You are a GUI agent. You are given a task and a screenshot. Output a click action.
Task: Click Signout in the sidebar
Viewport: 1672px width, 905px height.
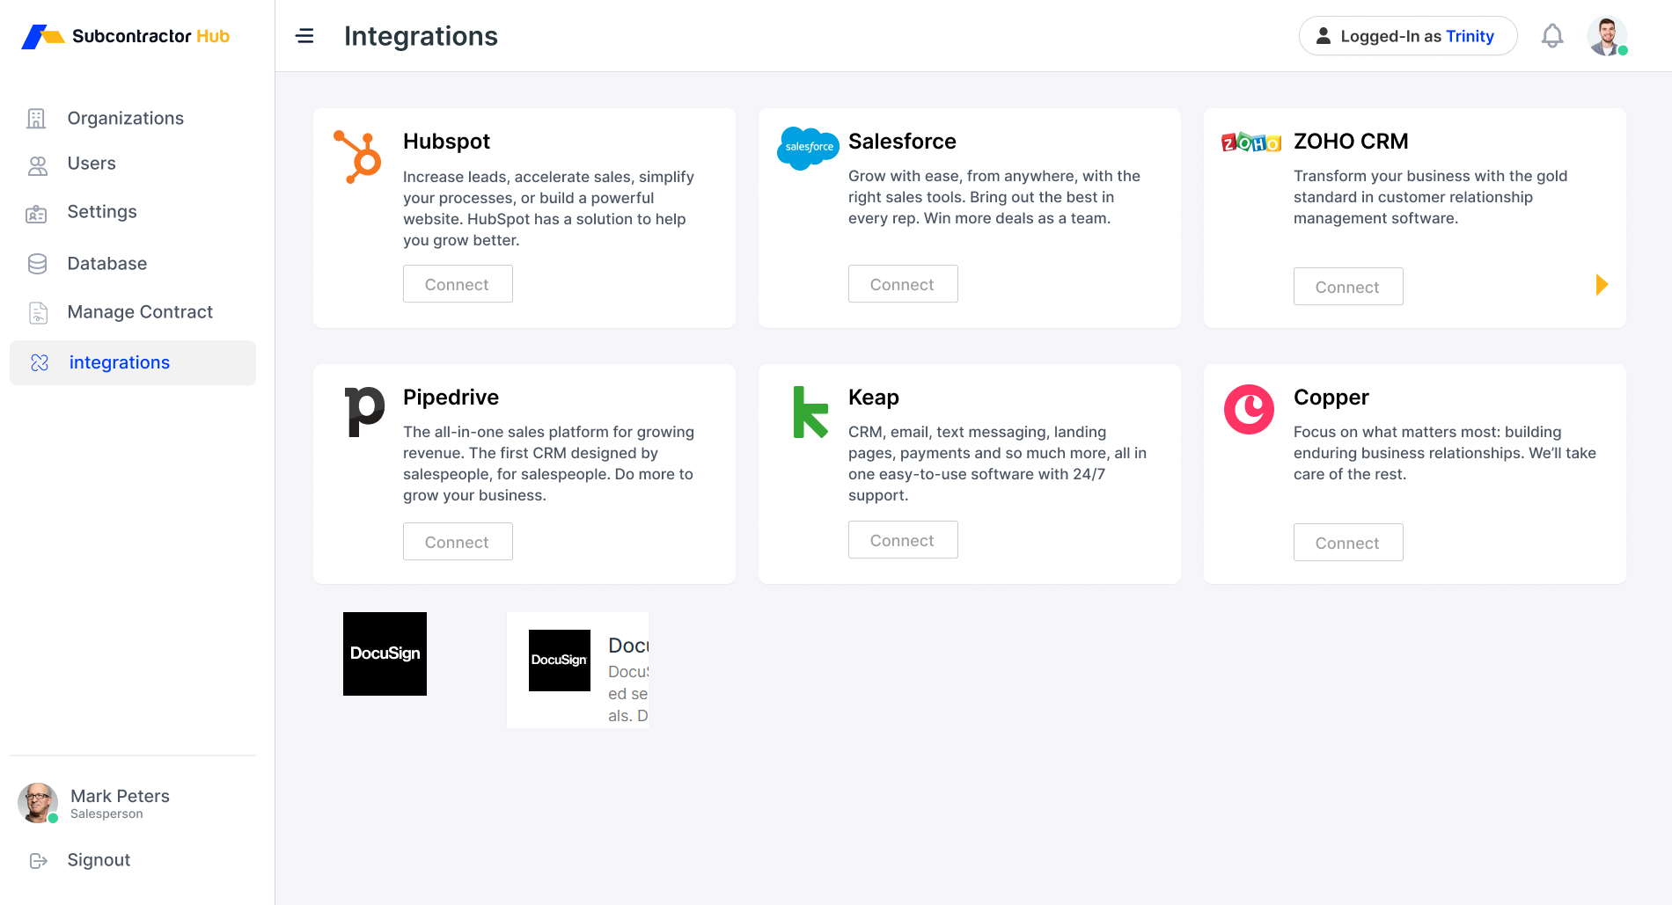99,860
